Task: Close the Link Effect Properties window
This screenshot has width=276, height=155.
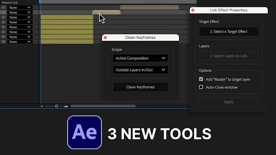Action: pyautogui.click(x=193, y=10)
